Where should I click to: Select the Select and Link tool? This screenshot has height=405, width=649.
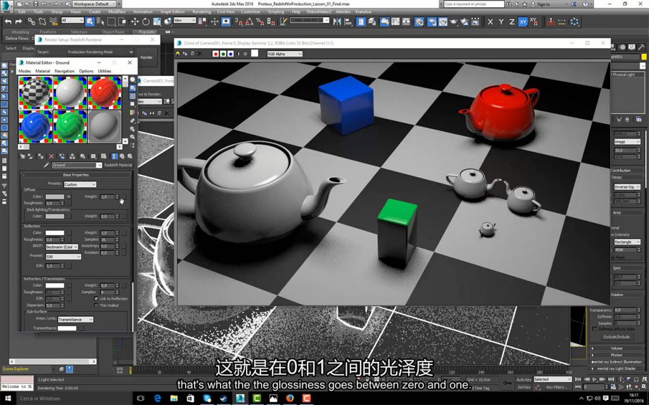point(32,22)
